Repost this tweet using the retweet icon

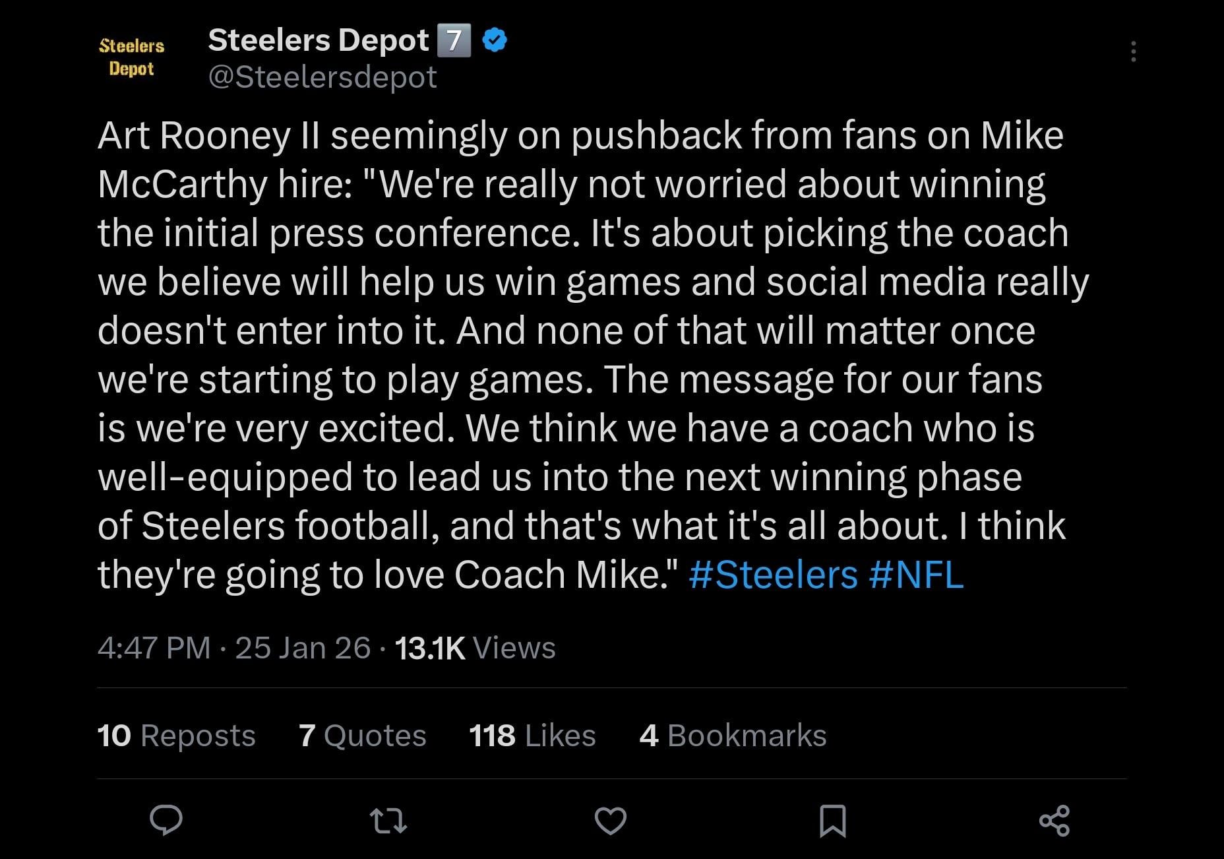click(388, 821)
